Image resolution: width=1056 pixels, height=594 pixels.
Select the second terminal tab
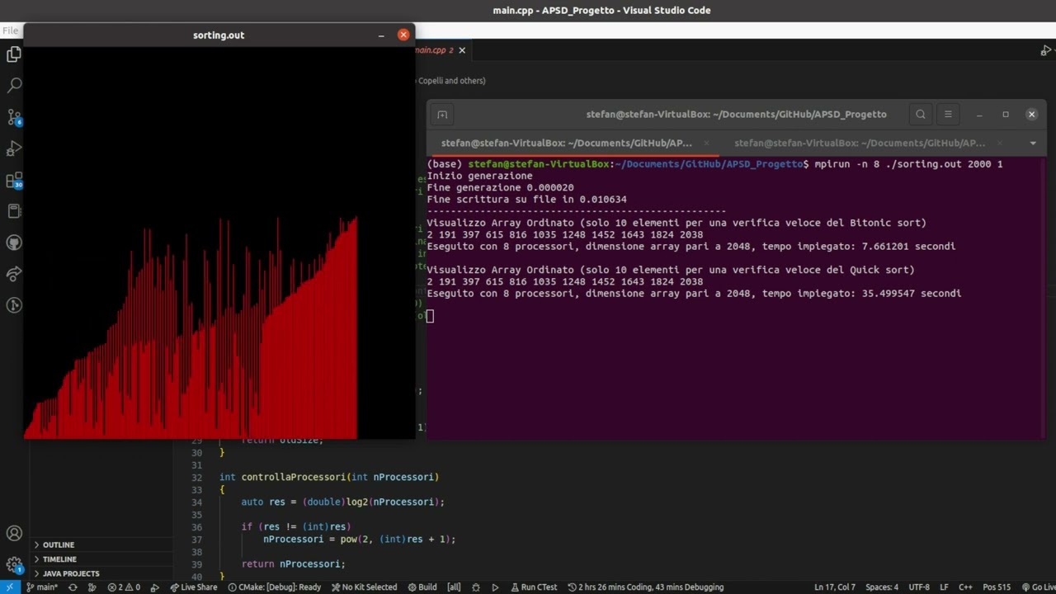(860, 143)
